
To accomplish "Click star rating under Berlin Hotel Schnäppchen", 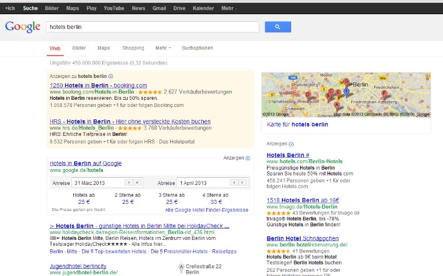I will point(278,251).
